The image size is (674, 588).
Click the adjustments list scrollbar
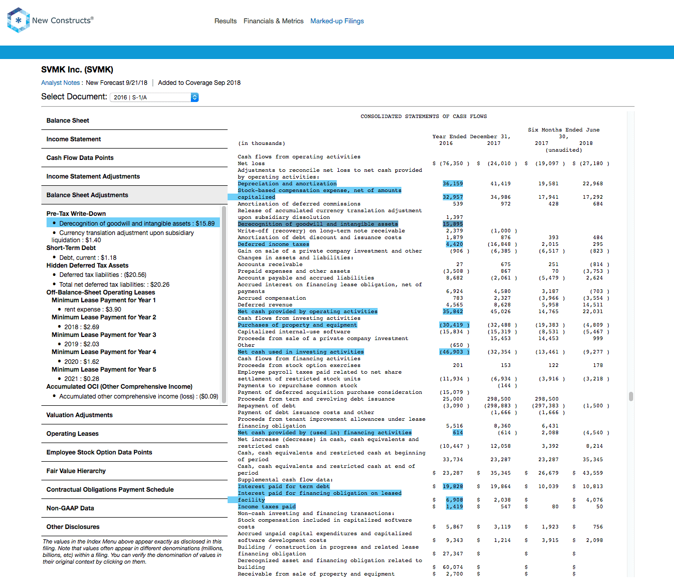pyautogui.click(x=224, y=304)
